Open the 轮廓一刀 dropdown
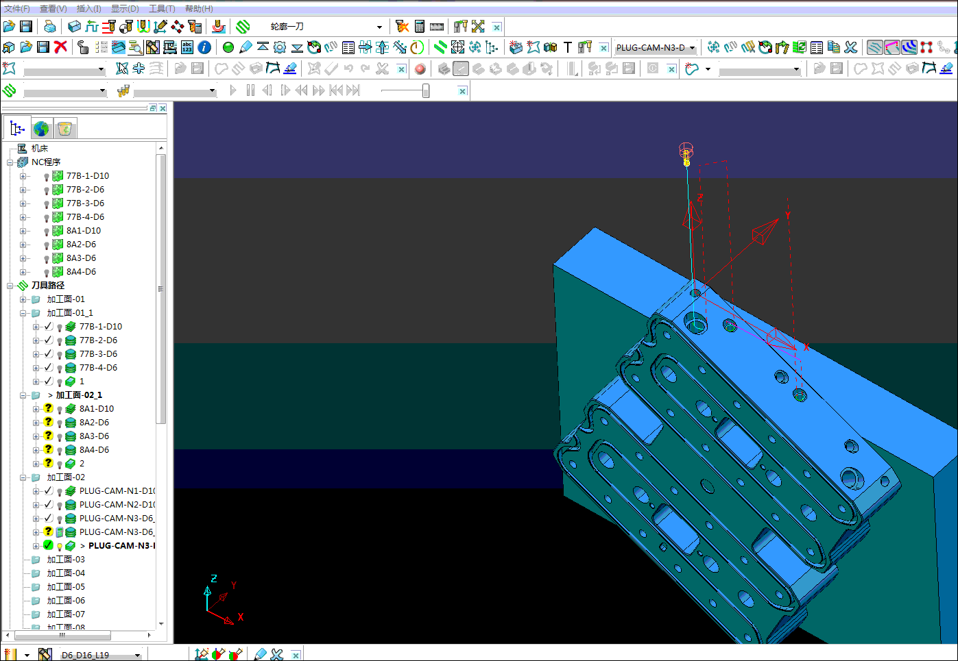This screenshot has height=661, width=958. tap(379, 27)
